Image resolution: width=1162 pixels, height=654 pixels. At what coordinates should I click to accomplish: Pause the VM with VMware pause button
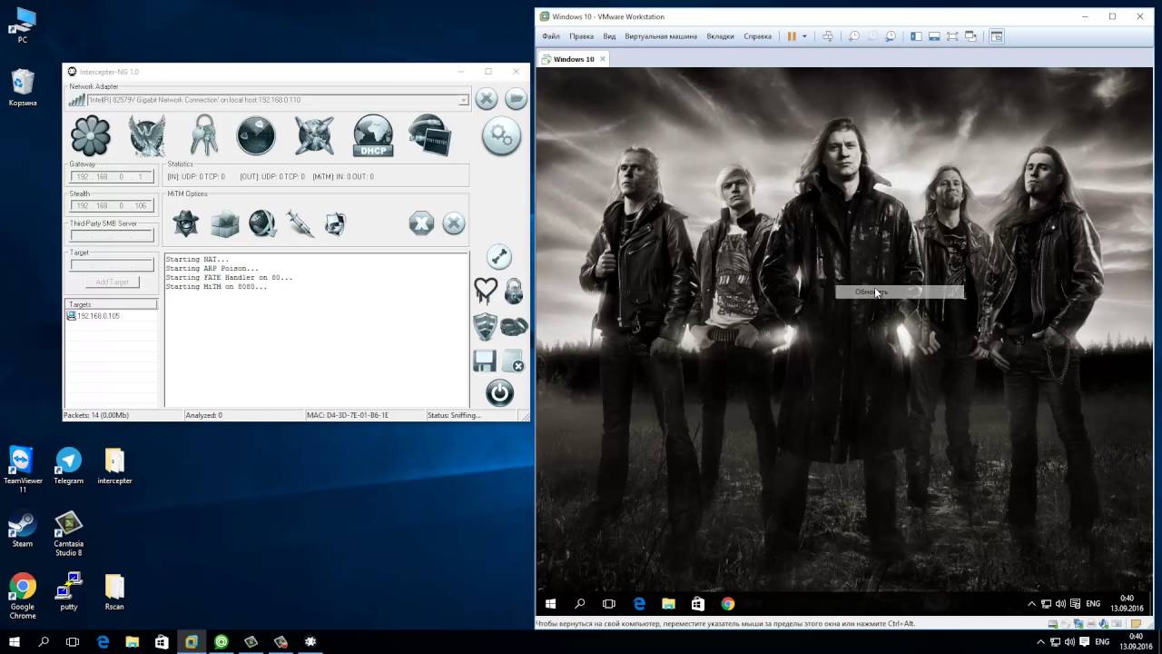click(x=792, y=36)
